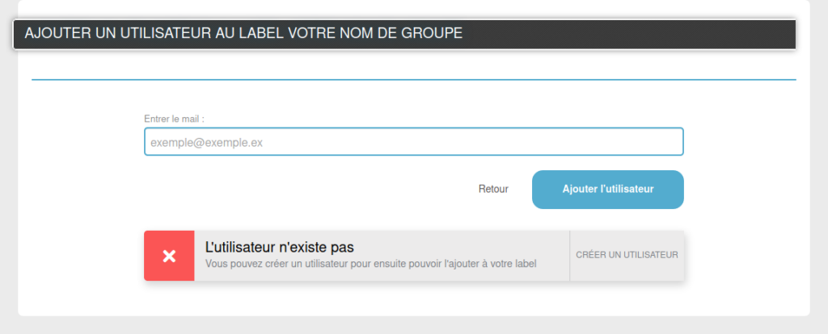
Task: Click the dark header bar title
Action: point(404,34)
